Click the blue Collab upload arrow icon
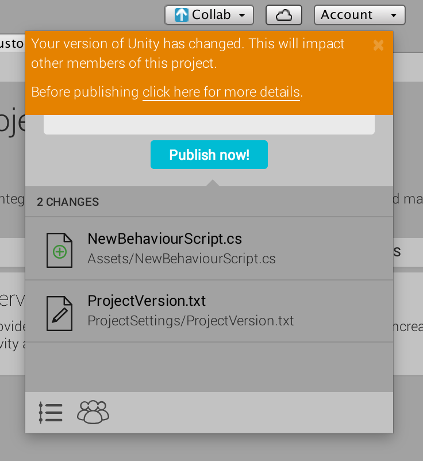This screenshot has width=423, height=461. [x=182, y=16]
